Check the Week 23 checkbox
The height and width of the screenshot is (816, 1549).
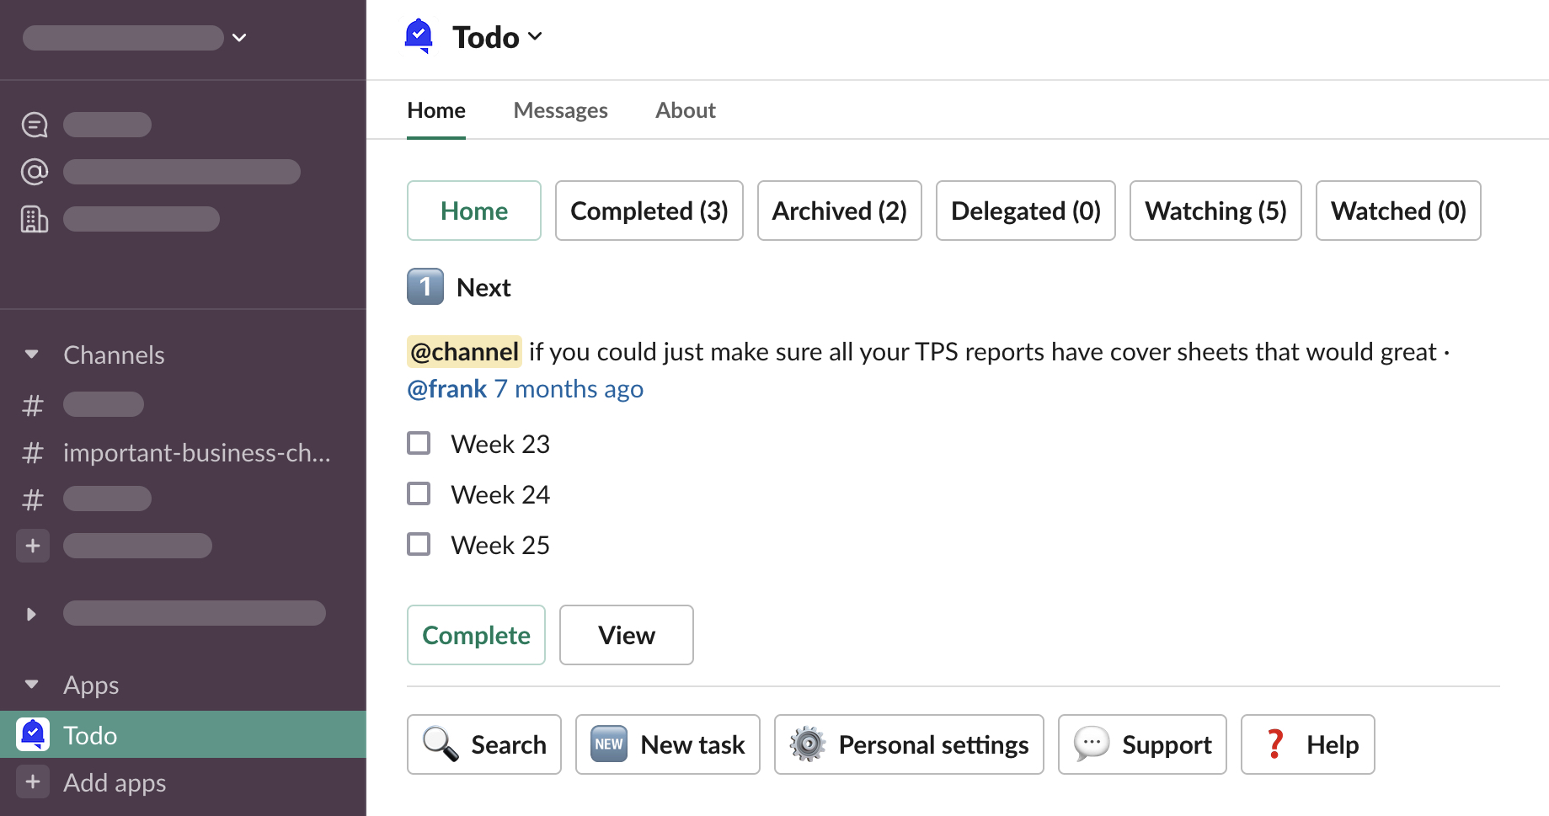pos(419,443)
